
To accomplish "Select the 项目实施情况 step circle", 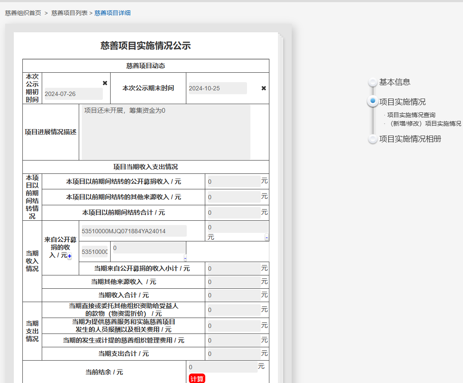I will pyautogui.click(x=373, y=102).
